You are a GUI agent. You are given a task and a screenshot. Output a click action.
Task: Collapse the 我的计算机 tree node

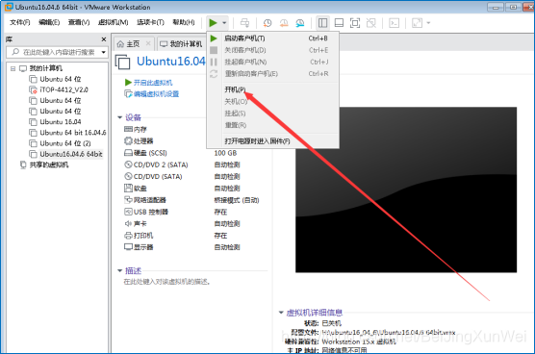pyautogui.click(x=13, y=68)
